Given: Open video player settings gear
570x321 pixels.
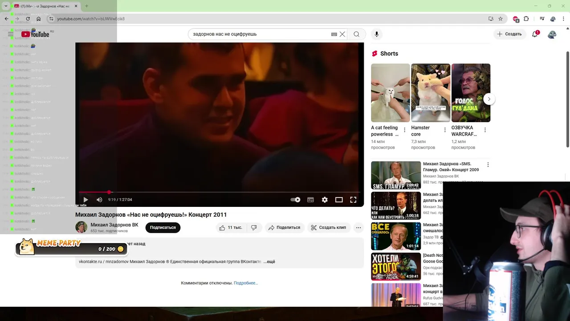Looking at the screenshot, I should click(325, 200).
